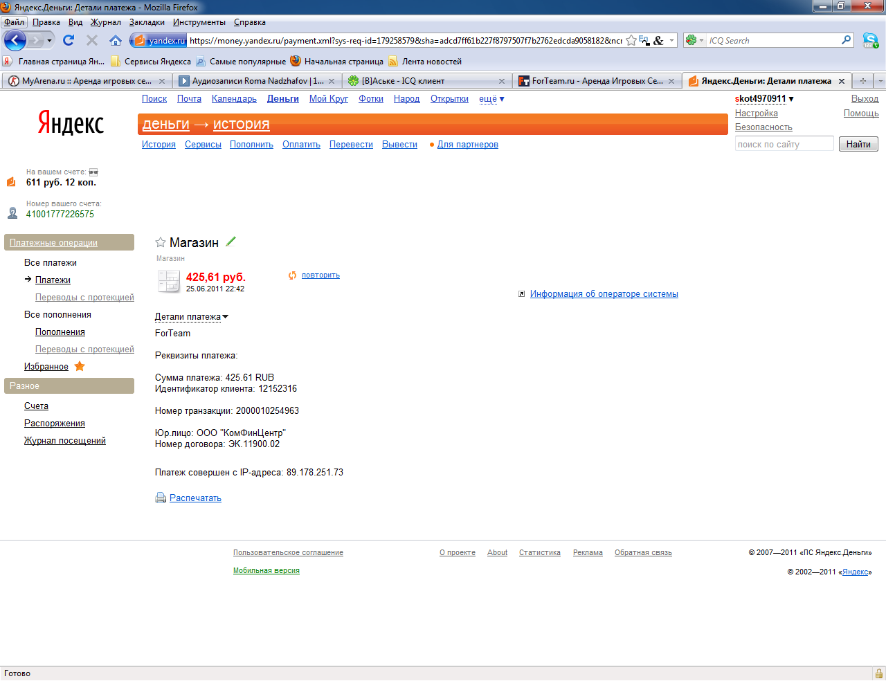This screenshot has width=886, height=681.
Task: Click the account stamp icon near account number
Action: pos(12,212)
